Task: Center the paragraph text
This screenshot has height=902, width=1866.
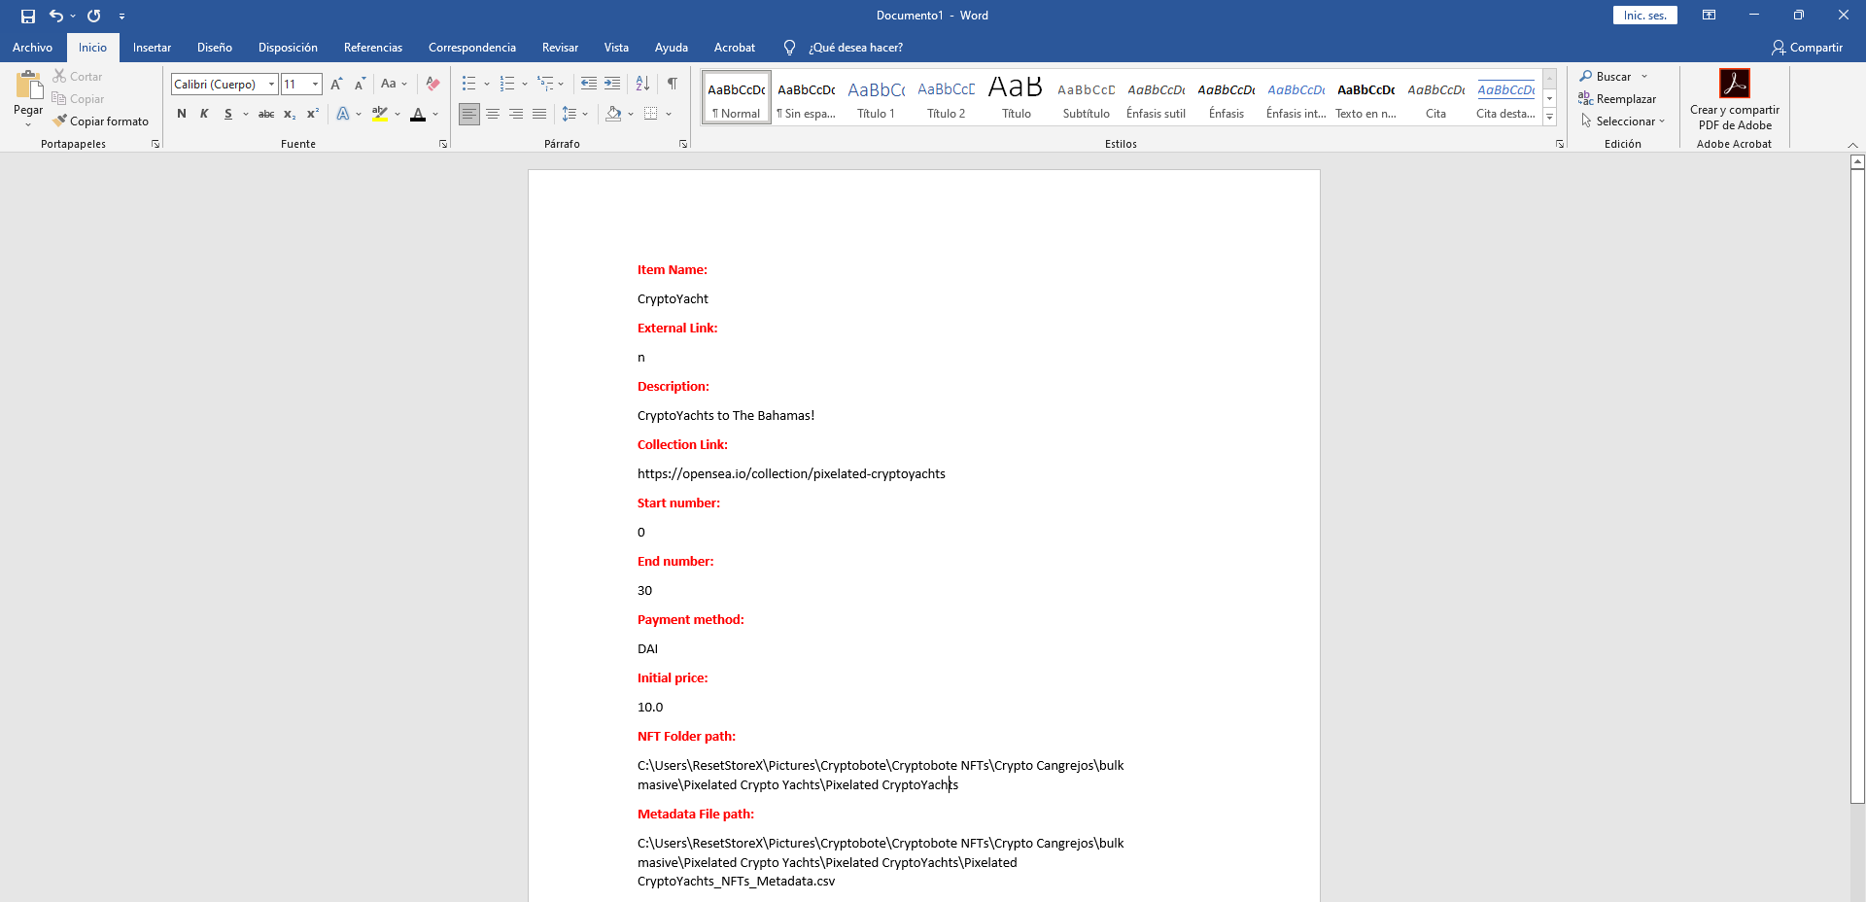Action: [x=493, y=114]
